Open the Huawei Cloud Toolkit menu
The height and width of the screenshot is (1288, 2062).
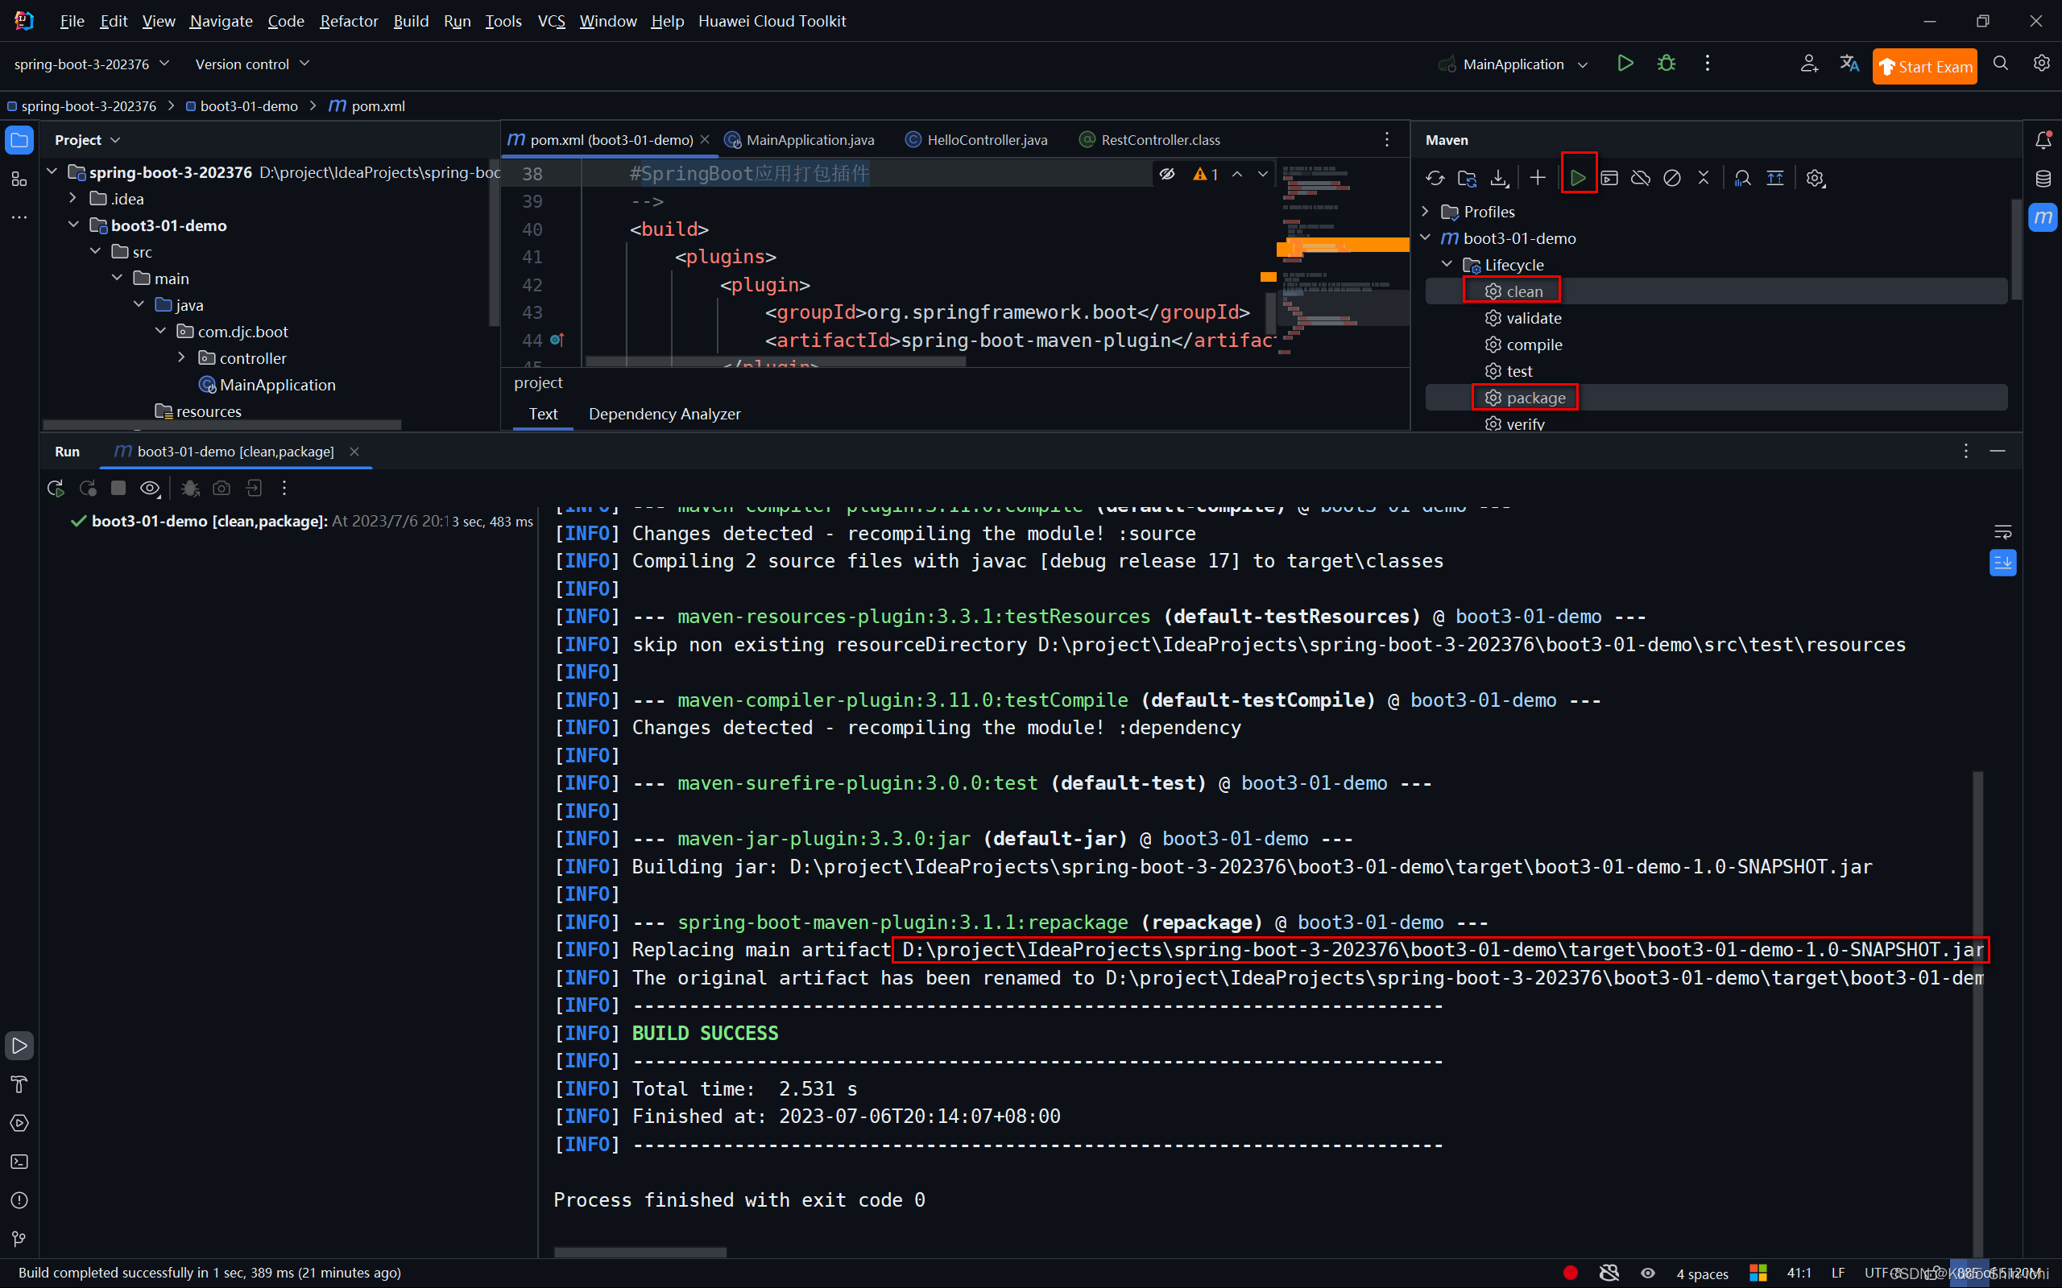pos(772,20)
